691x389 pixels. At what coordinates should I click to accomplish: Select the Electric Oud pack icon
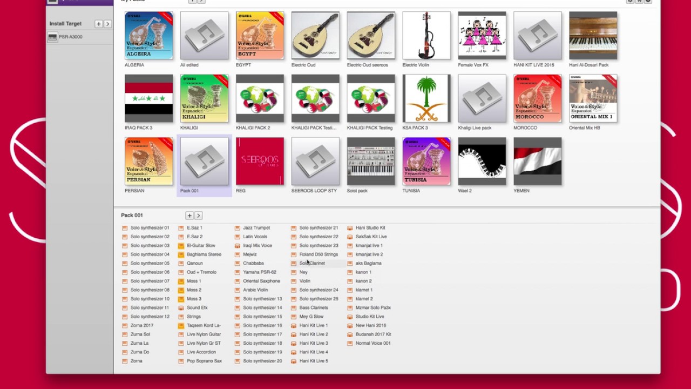click(315, 35)
